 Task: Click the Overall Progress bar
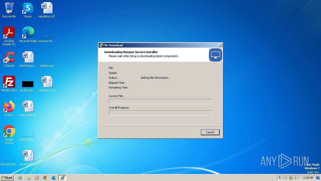[x=161, y=113]
